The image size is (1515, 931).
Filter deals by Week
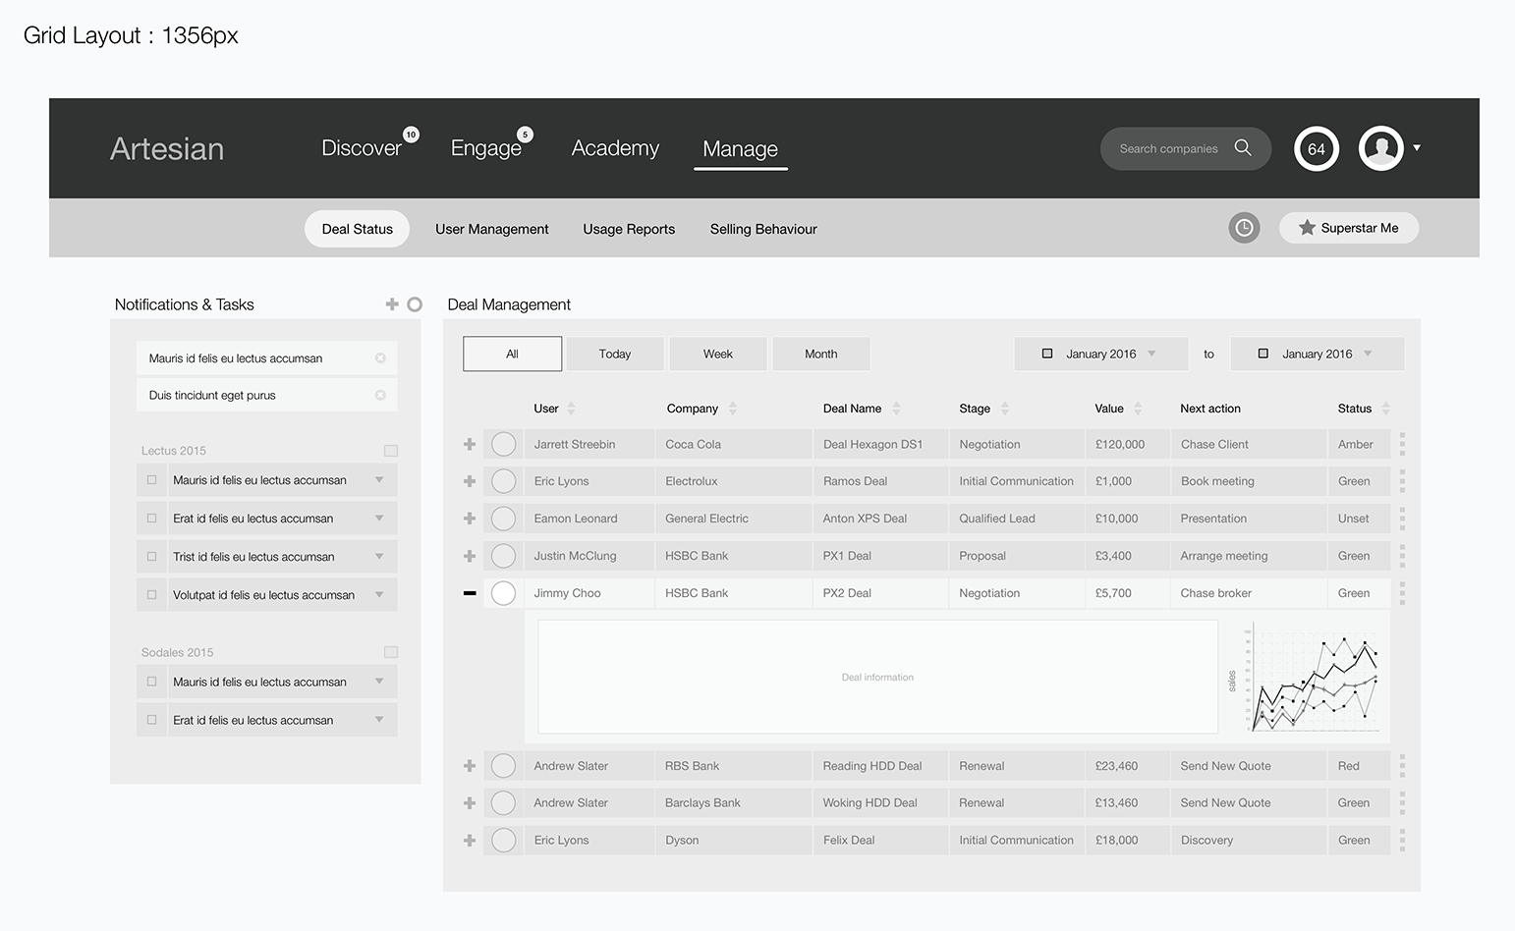[717, 354]
